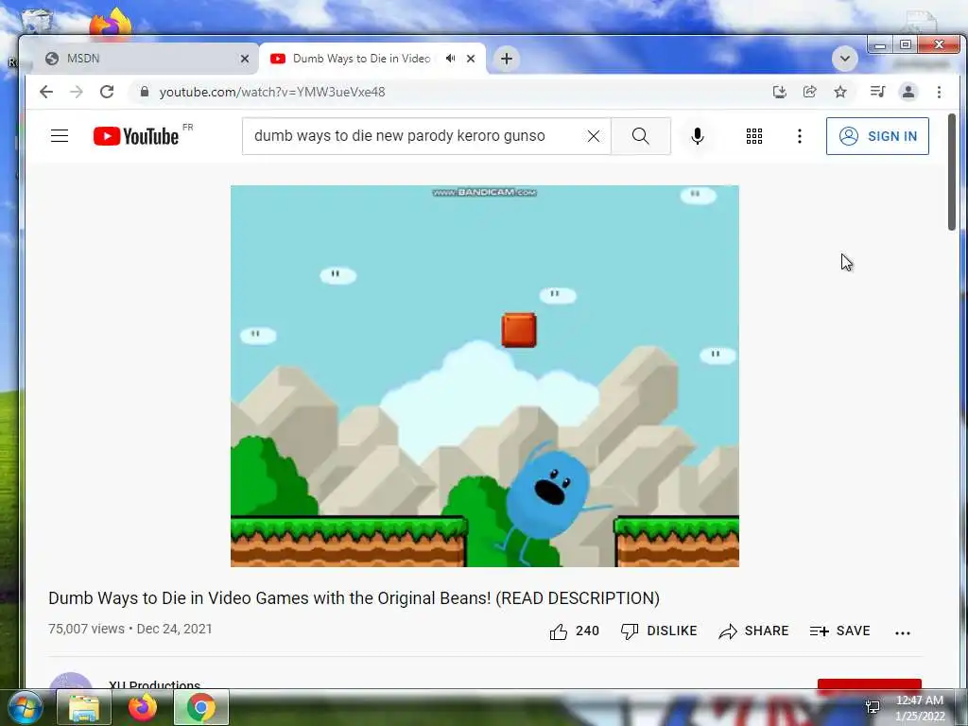Search with voice microphone icon
This screenshot has height=726, width=968.
tap(698, 136)
